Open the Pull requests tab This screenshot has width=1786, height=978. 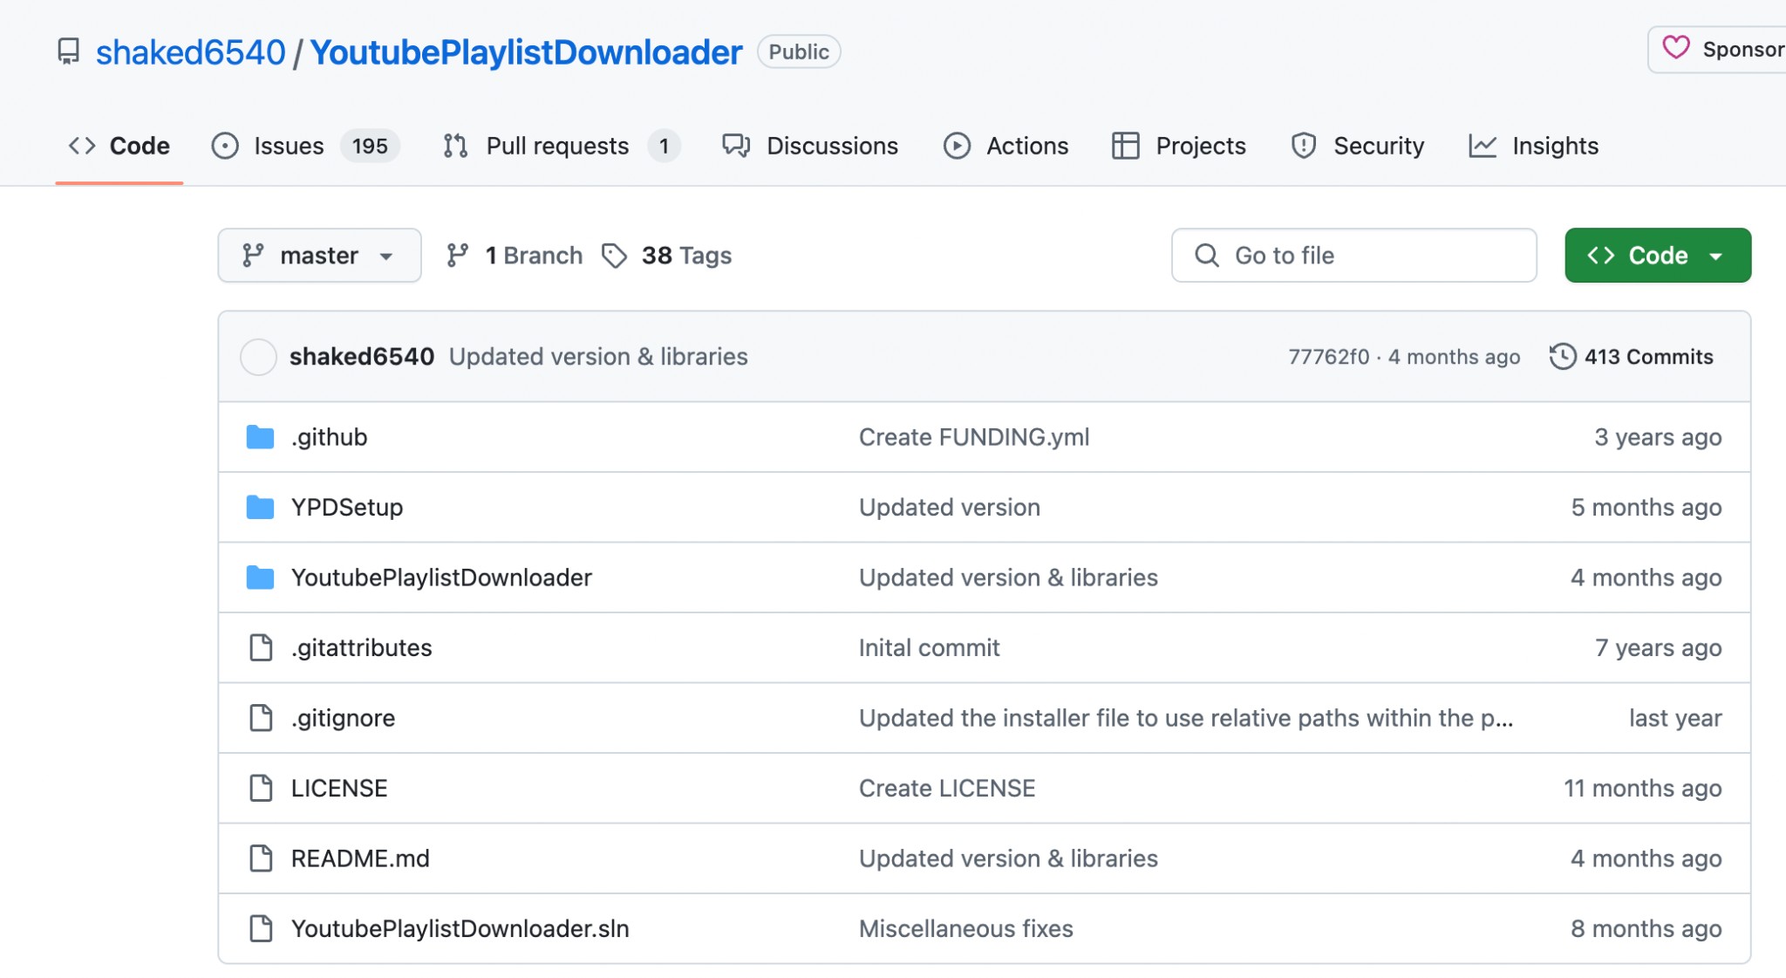coord(561,146)
